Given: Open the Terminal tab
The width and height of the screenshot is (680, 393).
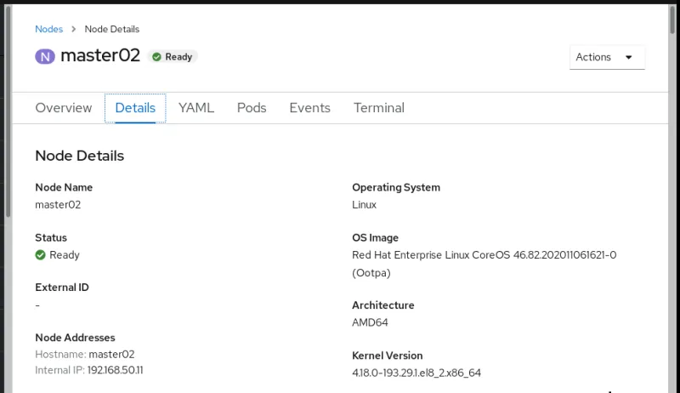Looking at the screenshot, I should [x=378, y=108].
